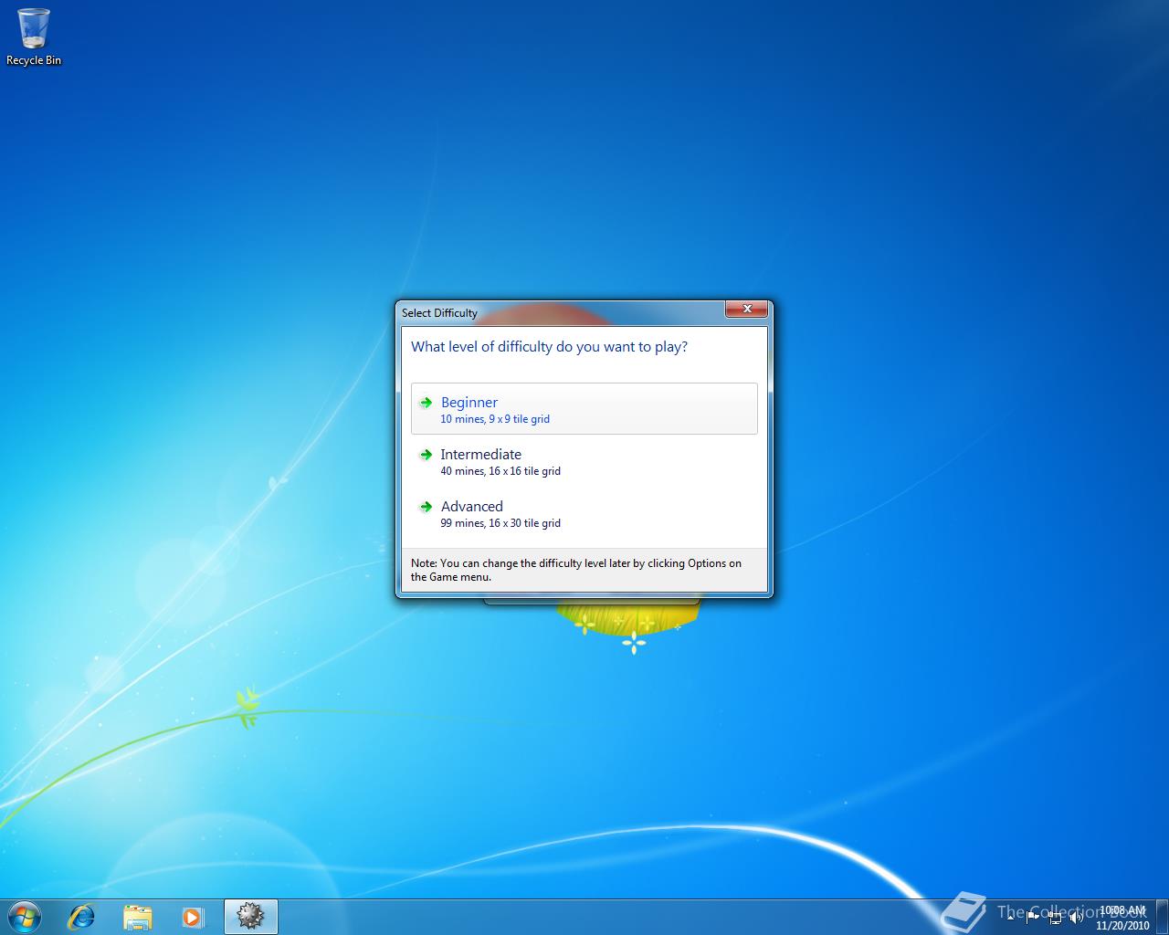Choose the Intermediate difficulty option
The height and width of the screenshot is (935, 1169).
(x=584, y=461)
